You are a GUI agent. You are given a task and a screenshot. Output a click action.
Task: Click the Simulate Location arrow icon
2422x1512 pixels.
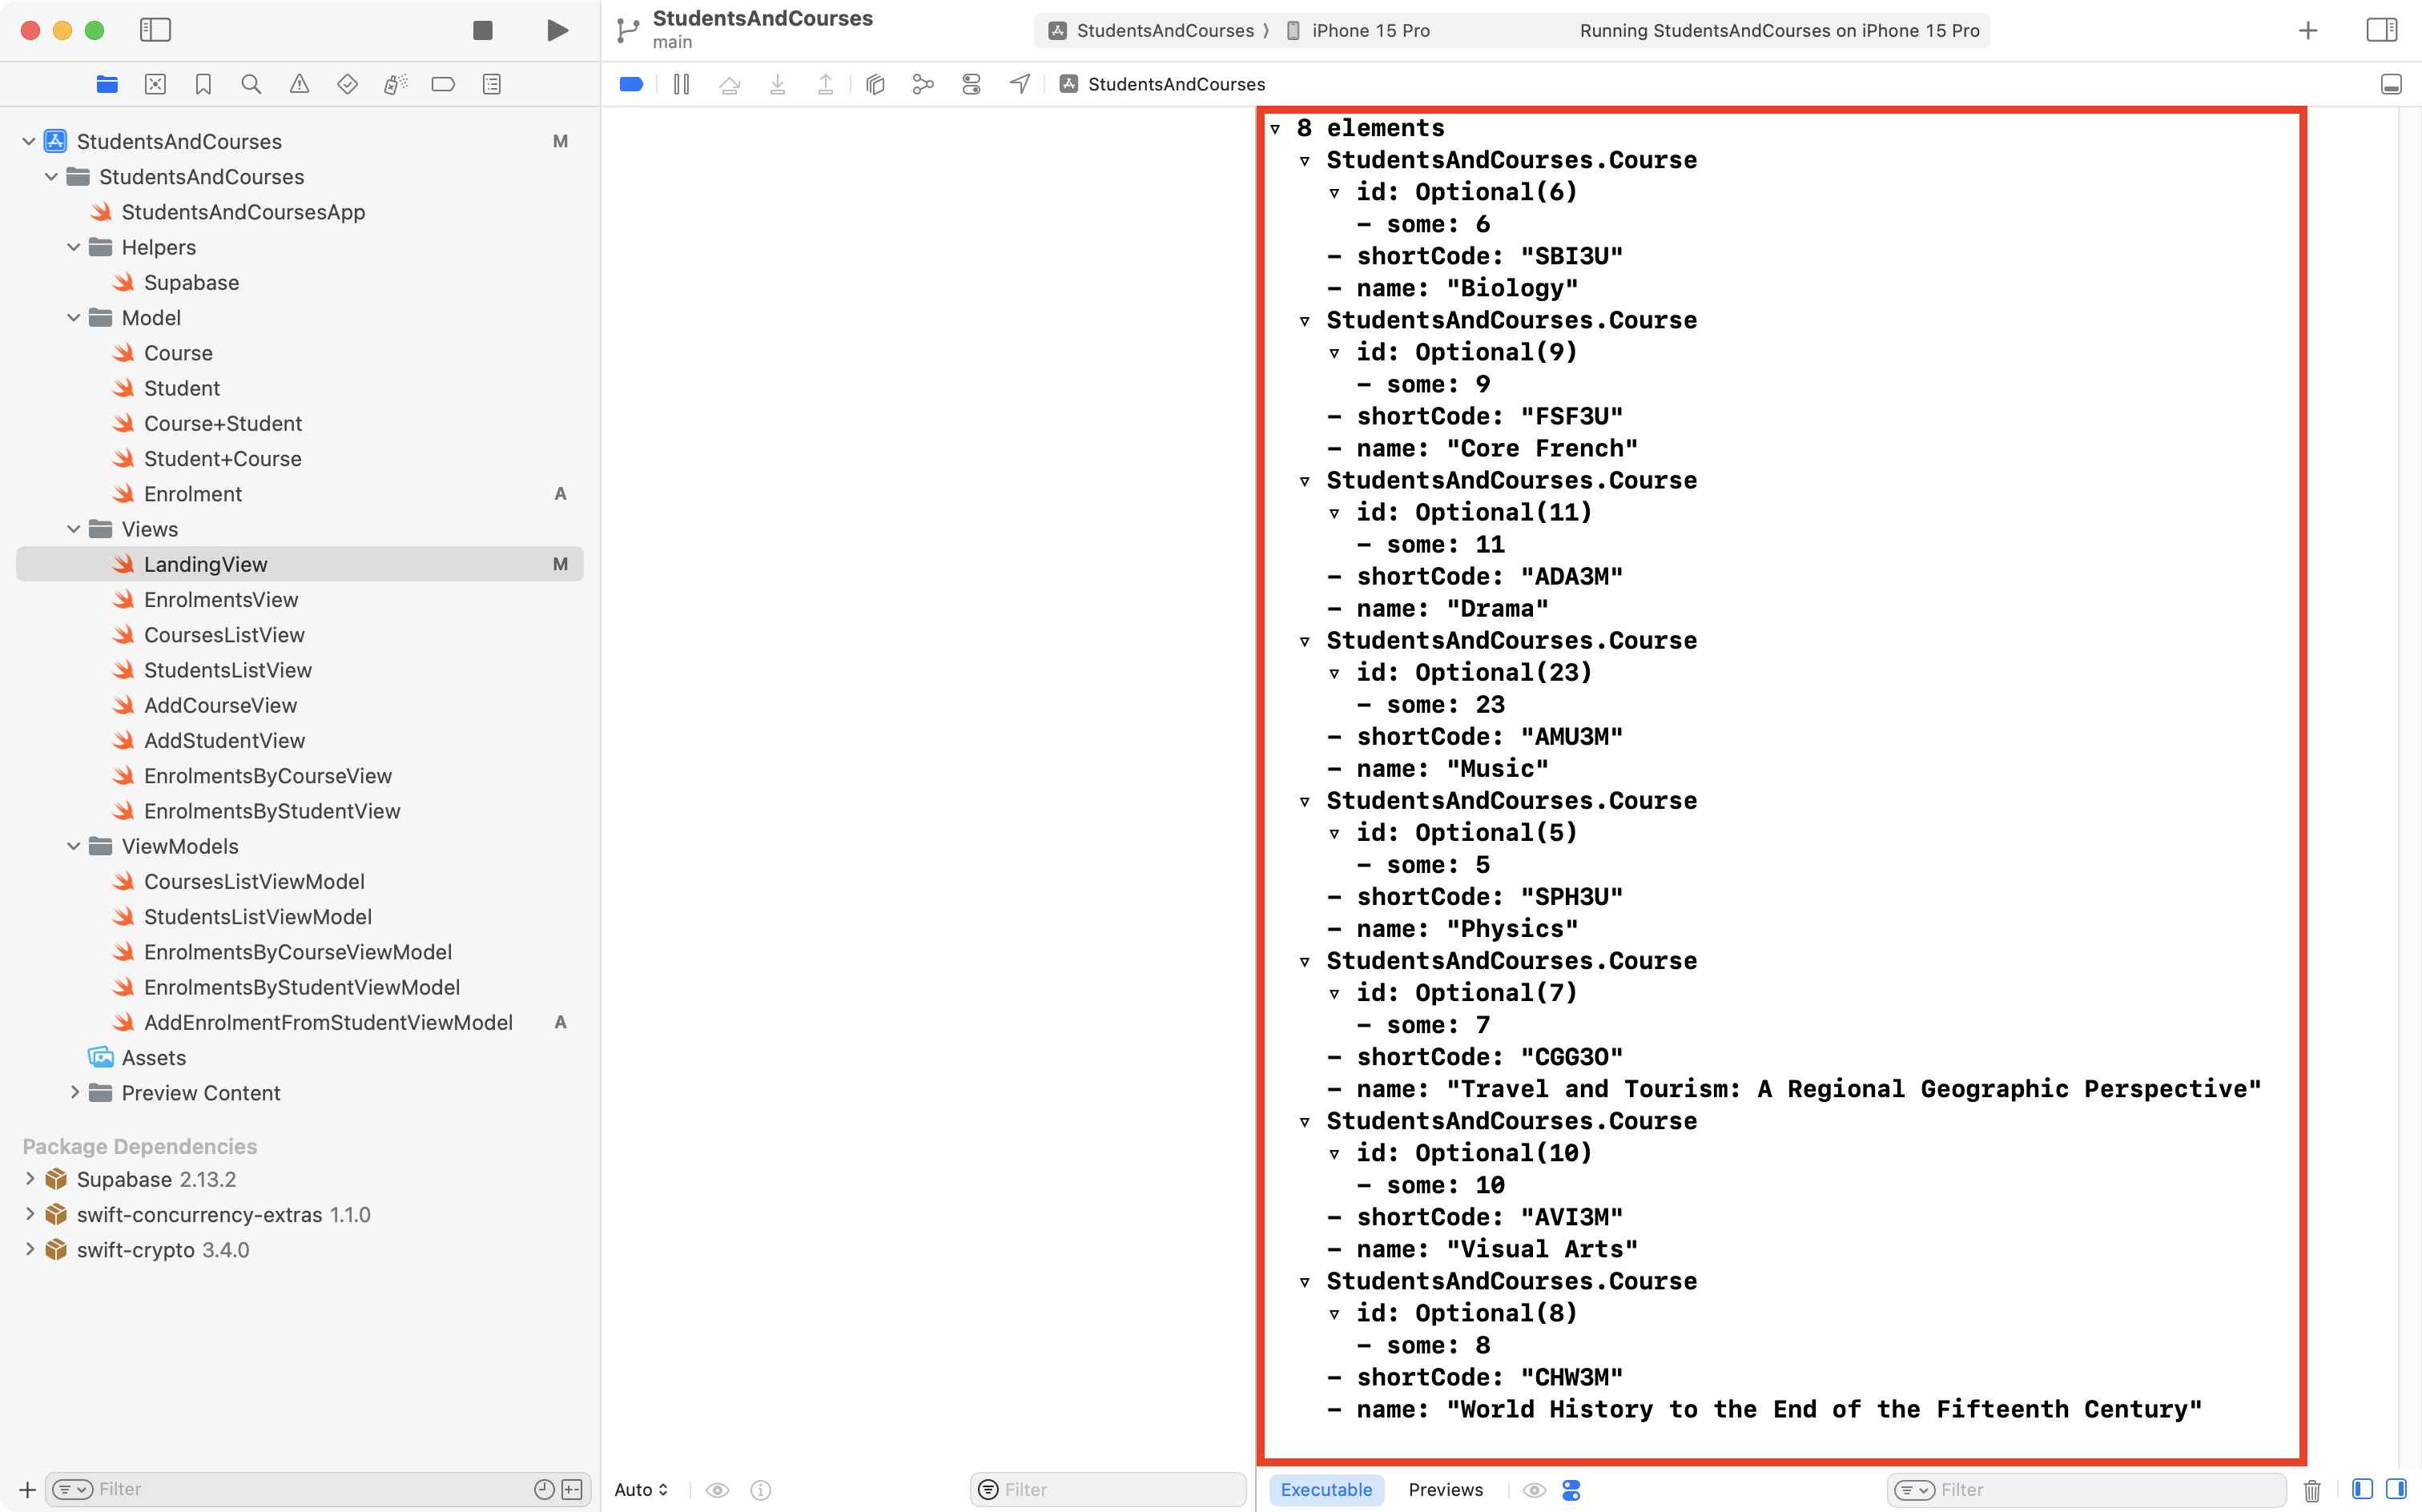tap(1019, 84)
